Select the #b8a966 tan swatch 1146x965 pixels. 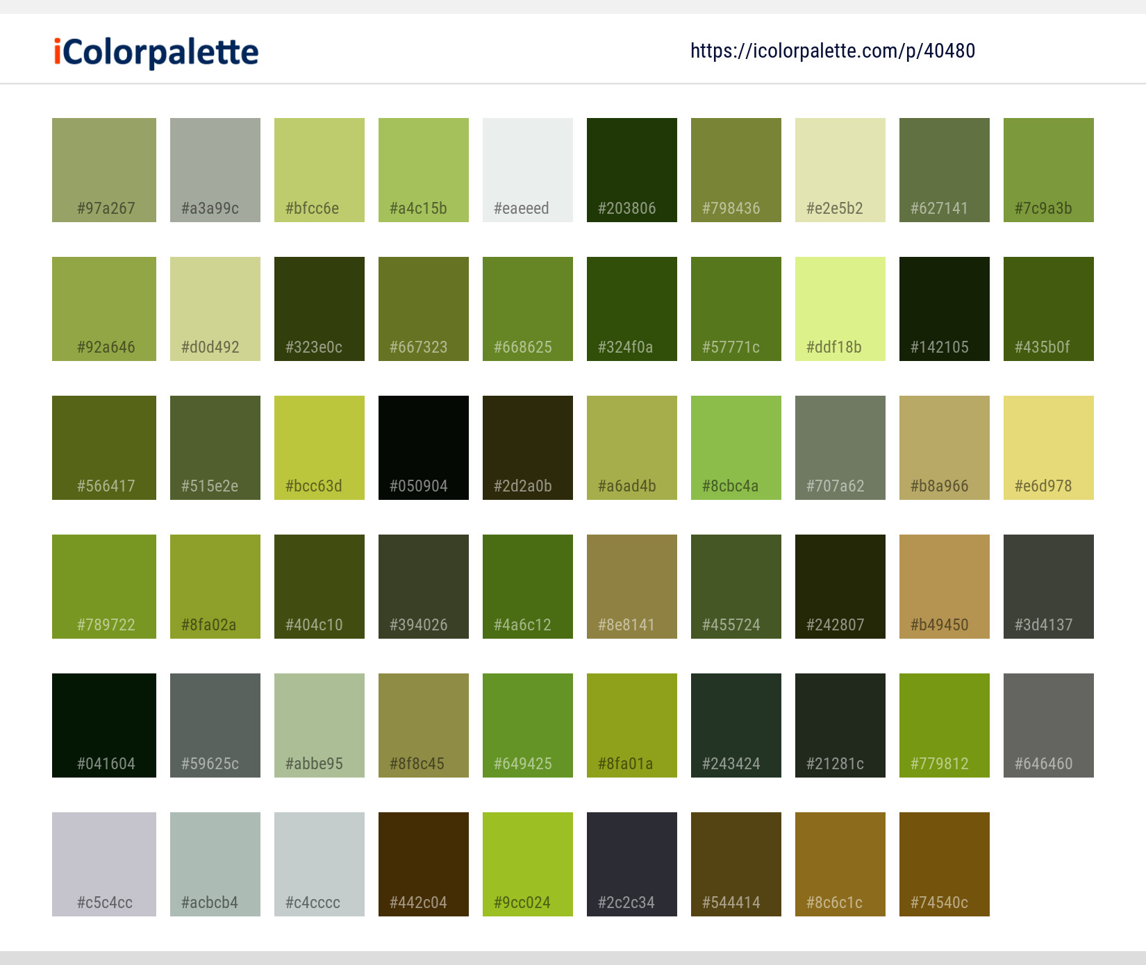tap(945, 448)
